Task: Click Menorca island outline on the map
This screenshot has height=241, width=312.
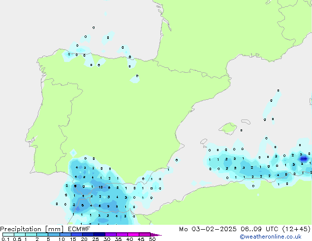Action: pyautogui.click(x=246, y=121)
